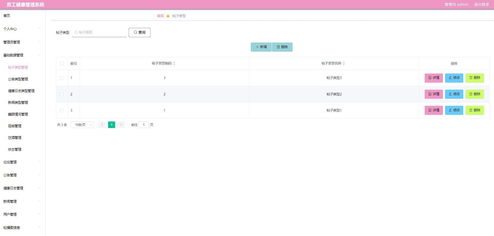Check the row for 帖子类型3
The image size is (494, 236).
point(62,78)
